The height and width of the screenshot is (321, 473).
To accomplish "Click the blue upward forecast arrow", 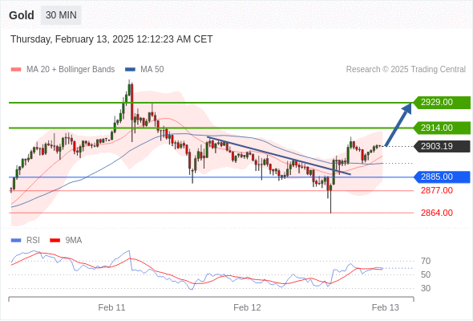I will [398, 124].
